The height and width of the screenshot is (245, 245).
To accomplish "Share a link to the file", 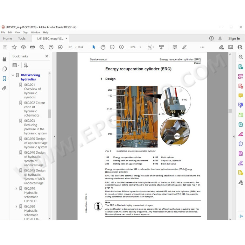I will click(x=221, y=47).
